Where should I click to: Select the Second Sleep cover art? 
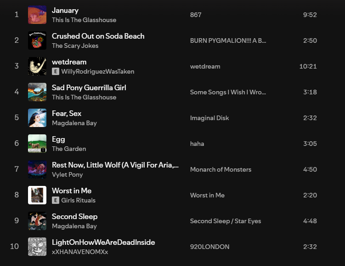click(x=37, y=221)
